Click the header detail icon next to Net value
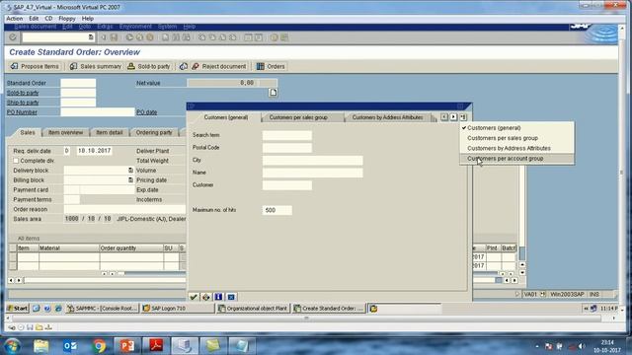This screenshot has height=355, width=632. (x=273, y=93)
